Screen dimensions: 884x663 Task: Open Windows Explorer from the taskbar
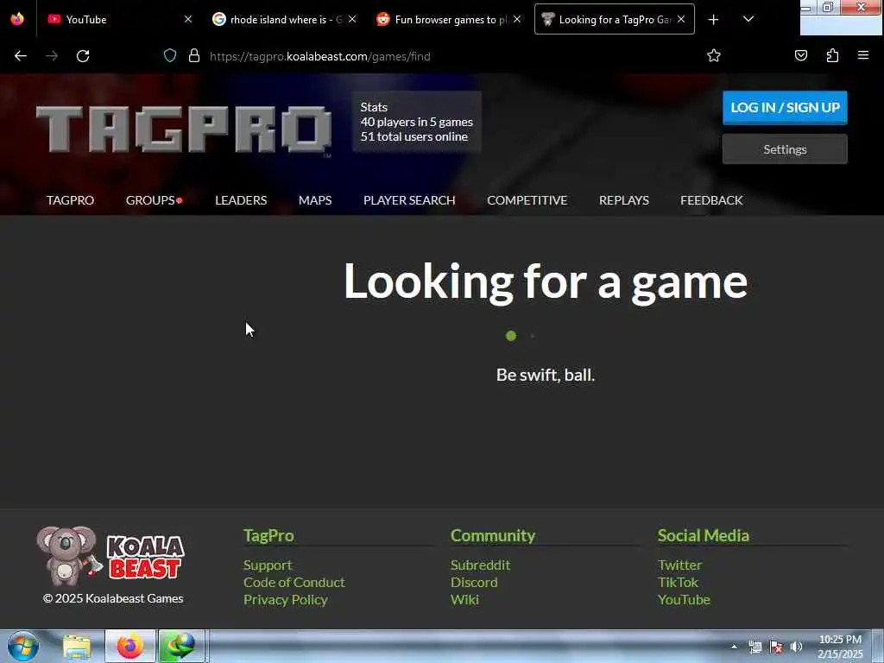(x=77, y=647)
